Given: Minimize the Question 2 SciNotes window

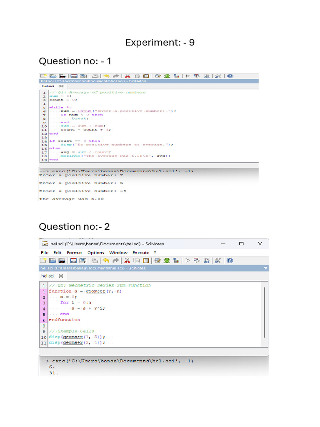Looking at the screenshot, I should pos(223,244).
